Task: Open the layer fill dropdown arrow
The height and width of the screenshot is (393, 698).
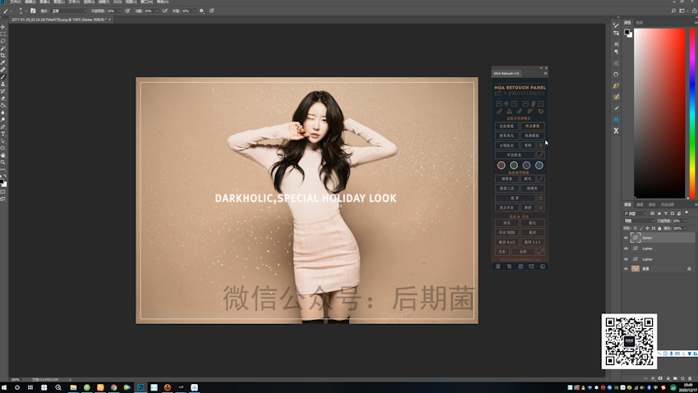Action: pyautogui.click(x=685, y=228)
